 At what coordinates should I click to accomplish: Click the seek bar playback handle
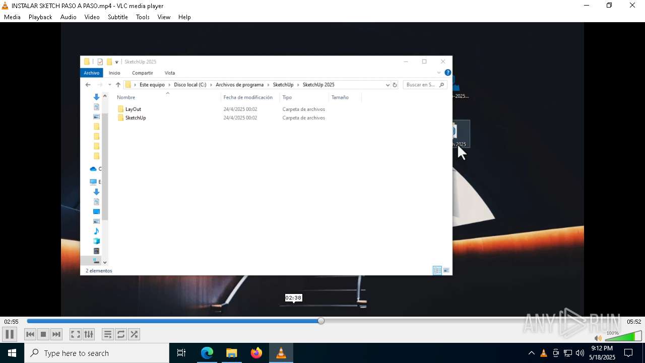coord(321,321)
